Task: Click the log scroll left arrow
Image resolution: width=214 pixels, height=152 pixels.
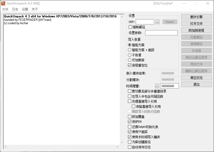Action: (x=6, y=147)
